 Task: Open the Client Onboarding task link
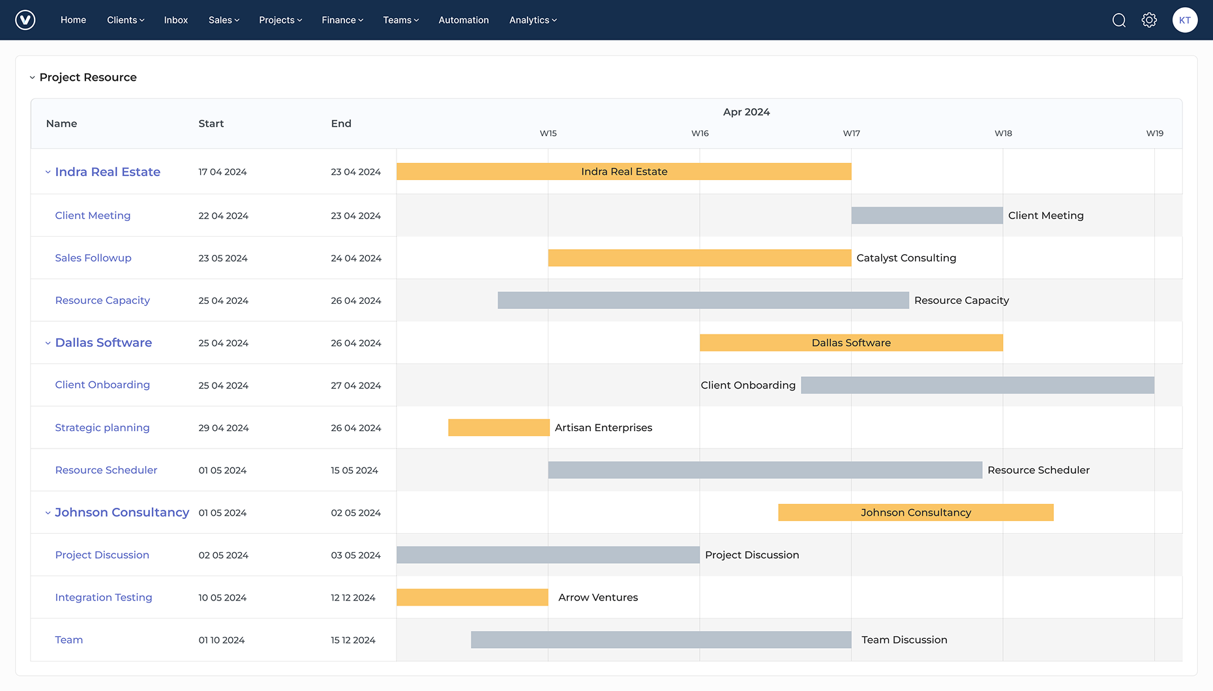pos(102,385)
